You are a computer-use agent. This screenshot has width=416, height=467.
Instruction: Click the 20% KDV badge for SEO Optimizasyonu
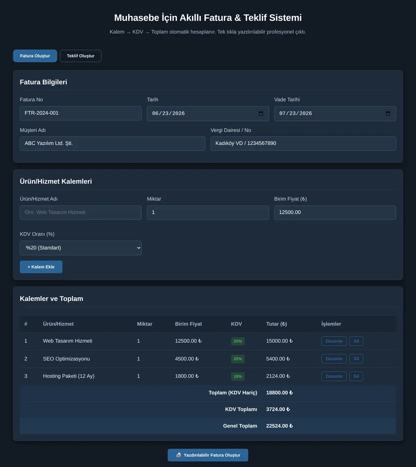click(x=238, y=359)
